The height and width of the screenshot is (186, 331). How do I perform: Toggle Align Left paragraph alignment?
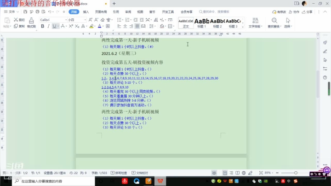coord(119,26)
